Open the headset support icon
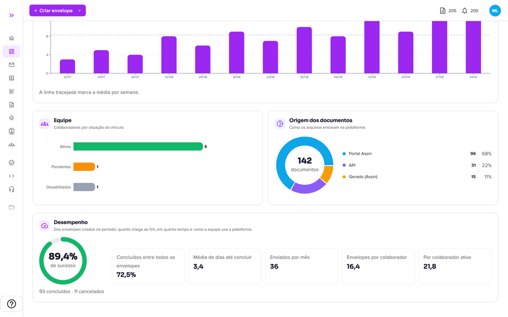 (11, 189)
